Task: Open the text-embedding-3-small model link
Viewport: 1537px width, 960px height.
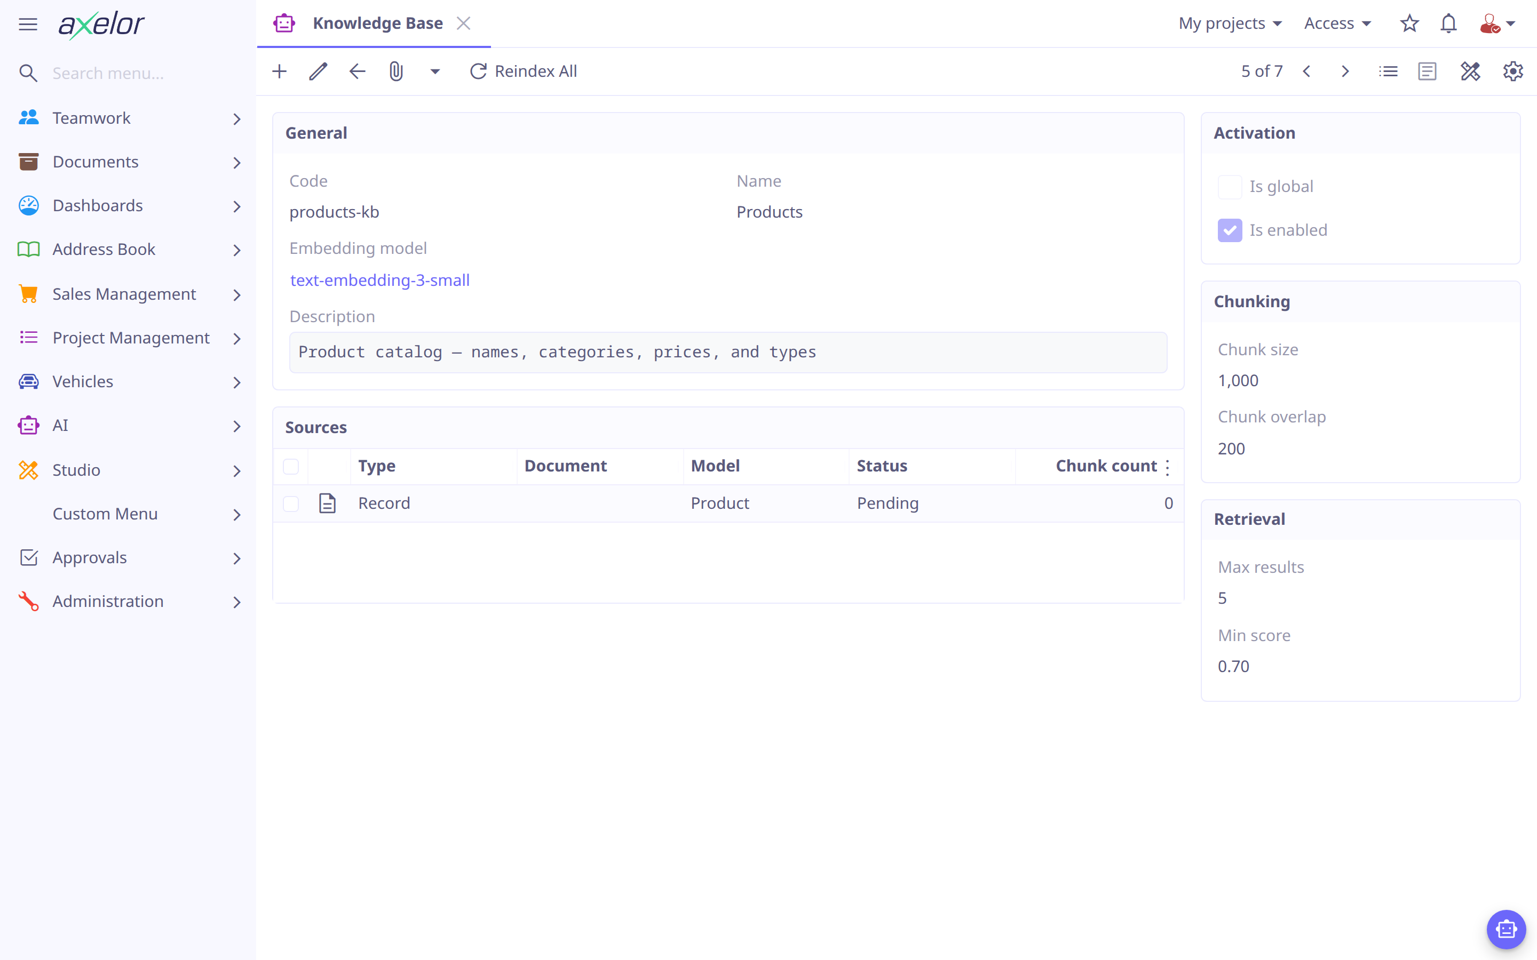Action: point(380,280)
